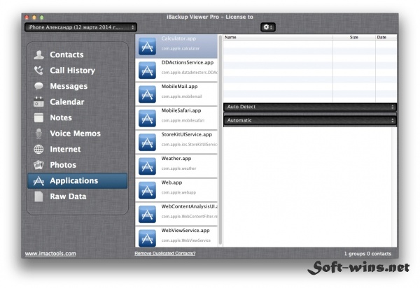Click the WebContentAnalysisUI app icon
420x288 pixels.
tap(147, 214)
